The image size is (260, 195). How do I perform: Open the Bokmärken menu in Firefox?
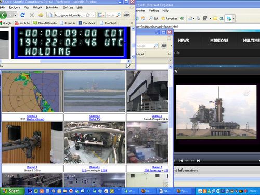click(53, 7)
